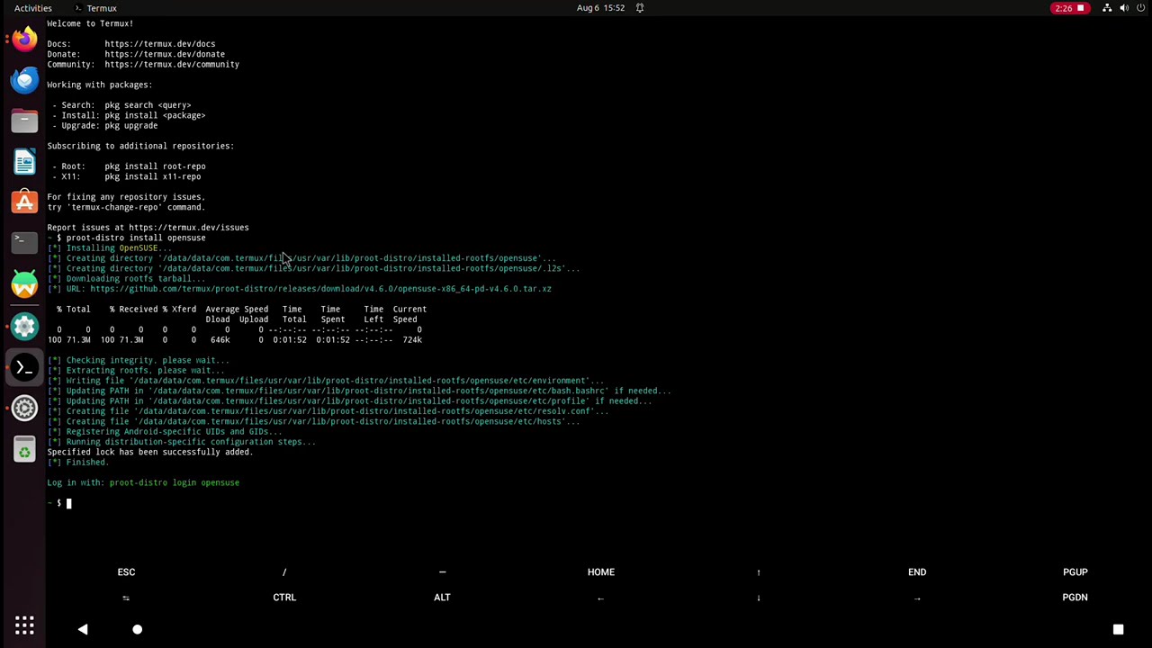Click 'proot-distro install opensuse' command line
This screenshot has width=1152, height=648.
point(136,238)
